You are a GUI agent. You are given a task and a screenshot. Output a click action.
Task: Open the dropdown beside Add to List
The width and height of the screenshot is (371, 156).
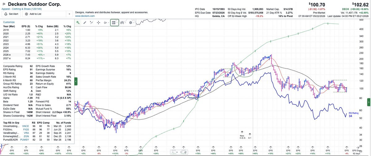click(x=69, y=14)
